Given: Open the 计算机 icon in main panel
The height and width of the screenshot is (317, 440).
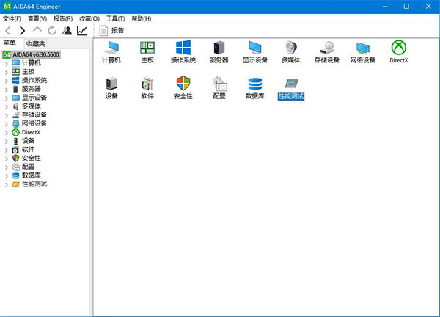Looking at the screenshot, I should pos(111,49).
